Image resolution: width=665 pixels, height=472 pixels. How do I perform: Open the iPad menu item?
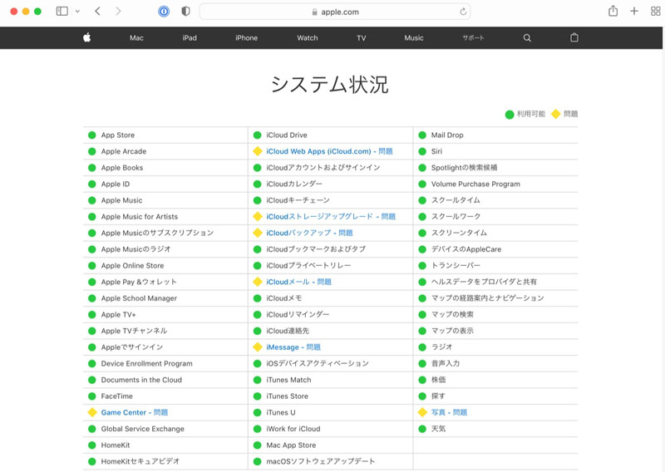pyautogui.click(x=190, y=37)
